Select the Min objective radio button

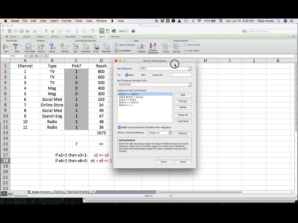[x=139, y=75]
